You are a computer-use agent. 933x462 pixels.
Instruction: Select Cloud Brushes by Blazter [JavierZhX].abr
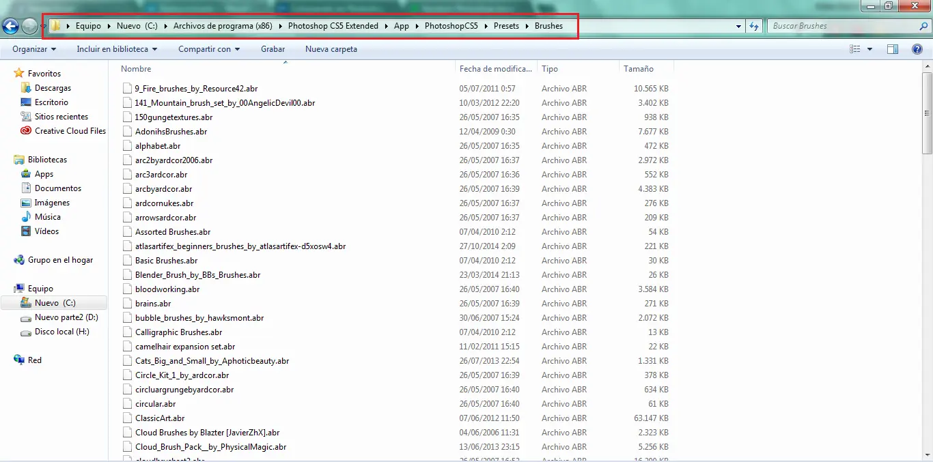207,433
